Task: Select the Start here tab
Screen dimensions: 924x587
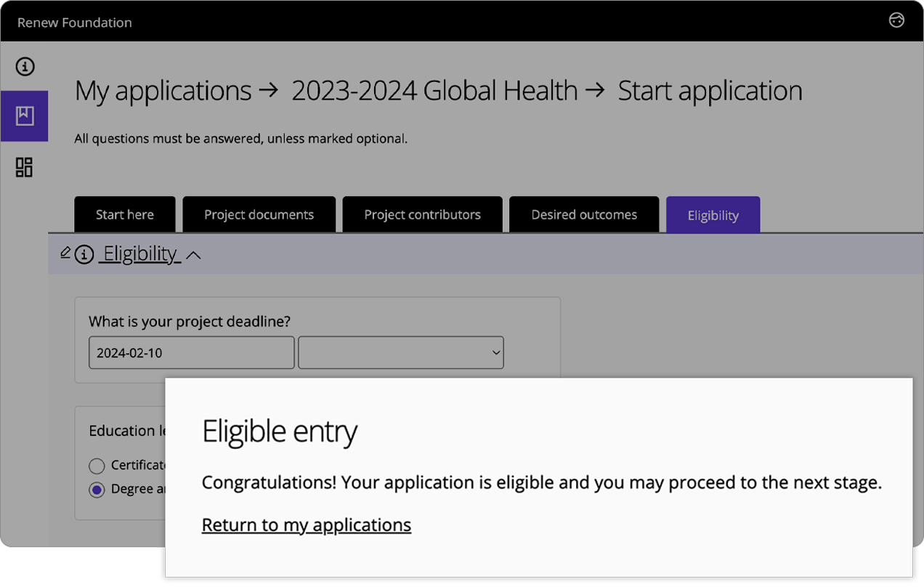Action: click(x=124, y=214)
